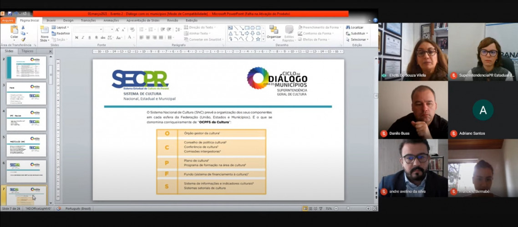Image resolution: width=518 pixels, height=227 pixels.
Task: Click the Format Painter brush icon
Action: coord(23,39)
